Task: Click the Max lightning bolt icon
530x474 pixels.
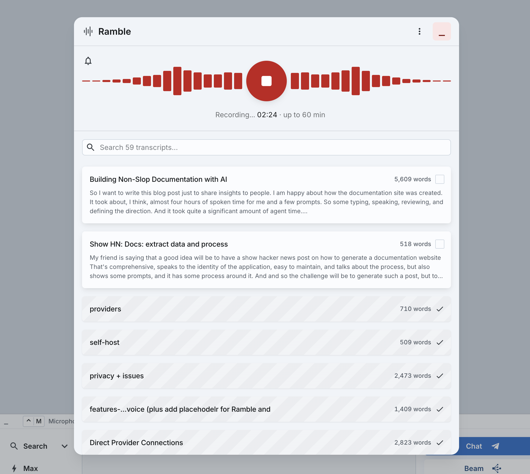Action: (14, 468)
